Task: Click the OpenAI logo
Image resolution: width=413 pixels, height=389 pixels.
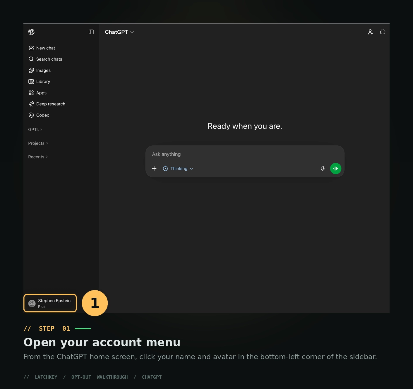Action: (x=31, y=32)
